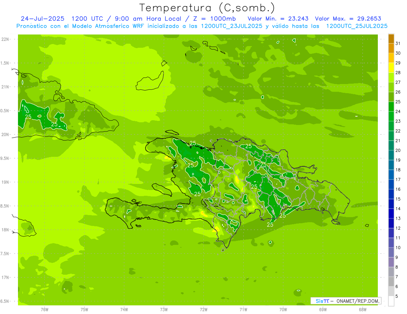
Task: Click the colorbar label '5'
Action: pyautogui.click(x=397, y=296)
